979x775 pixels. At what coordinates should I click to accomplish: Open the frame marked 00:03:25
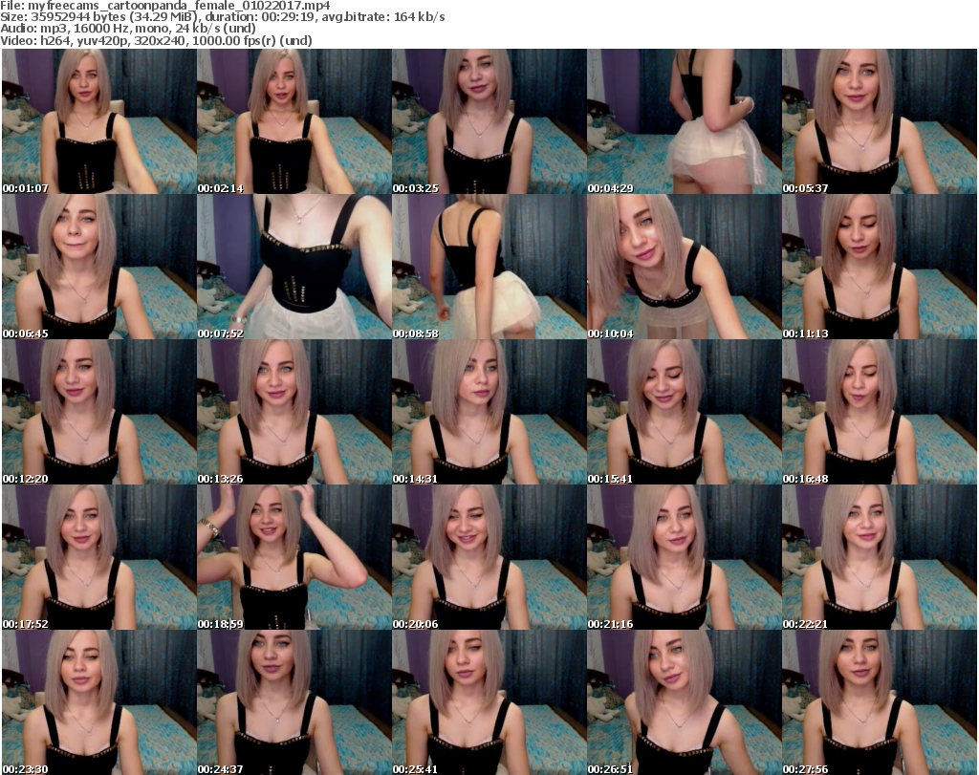pyautogui.click(x=489, y=121)
